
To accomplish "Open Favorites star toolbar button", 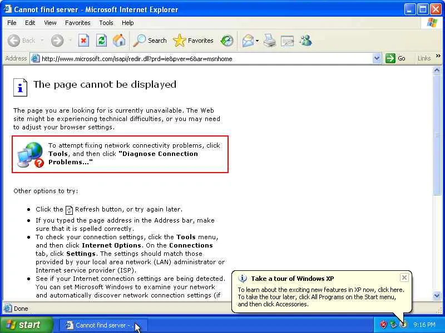I will click(x=193, y=41).
